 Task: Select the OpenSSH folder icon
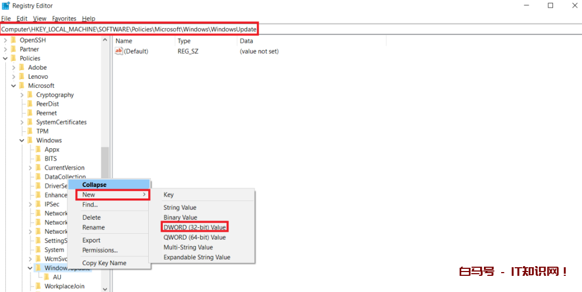[13, 40]
